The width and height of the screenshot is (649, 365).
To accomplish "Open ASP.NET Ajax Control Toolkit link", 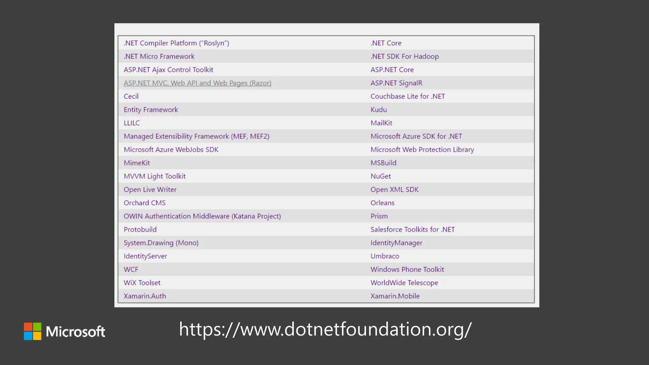I will tap(168, 70).
